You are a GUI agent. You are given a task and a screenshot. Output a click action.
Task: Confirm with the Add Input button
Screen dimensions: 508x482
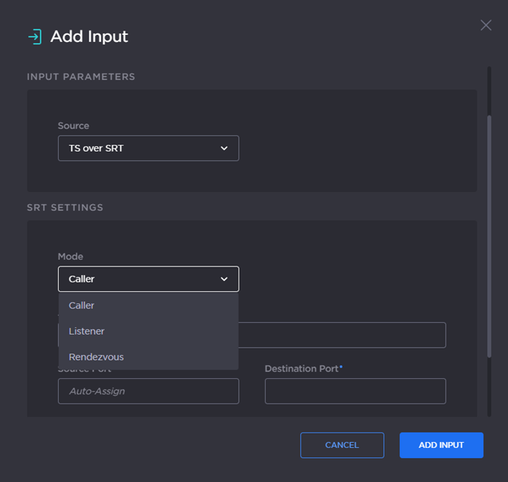point(441,445)
